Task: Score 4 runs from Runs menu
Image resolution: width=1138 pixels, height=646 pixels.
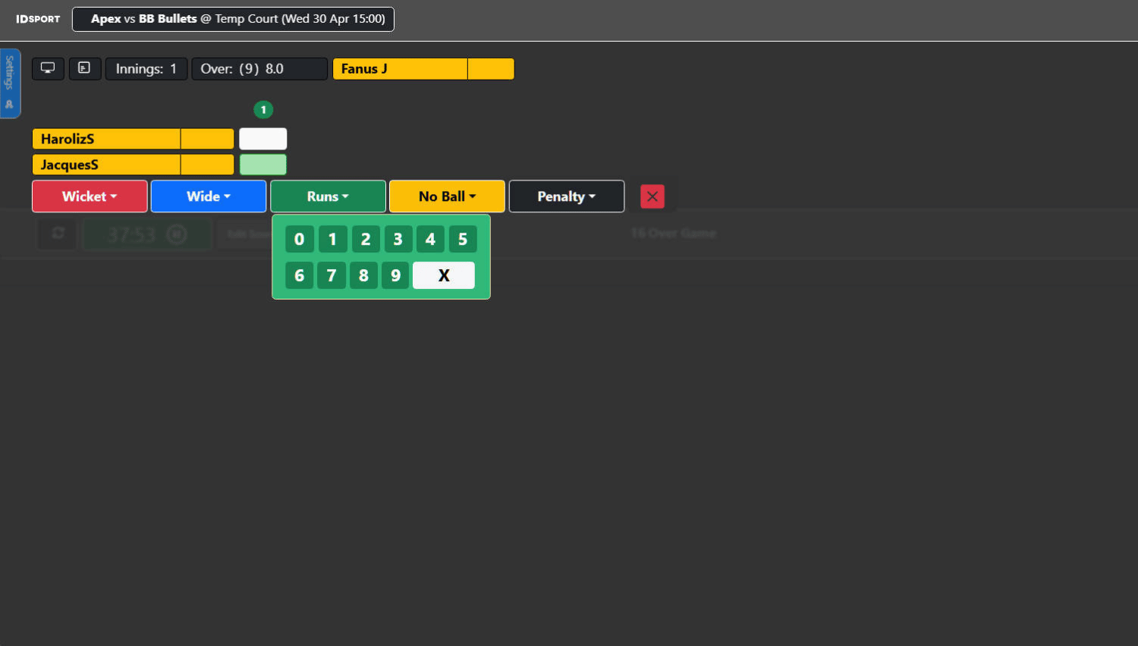Action: [430, 240]
